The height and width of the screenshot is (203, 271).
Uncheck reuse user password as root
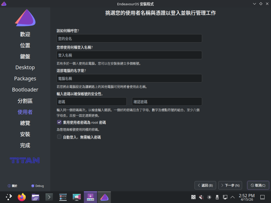coord(59,122)
